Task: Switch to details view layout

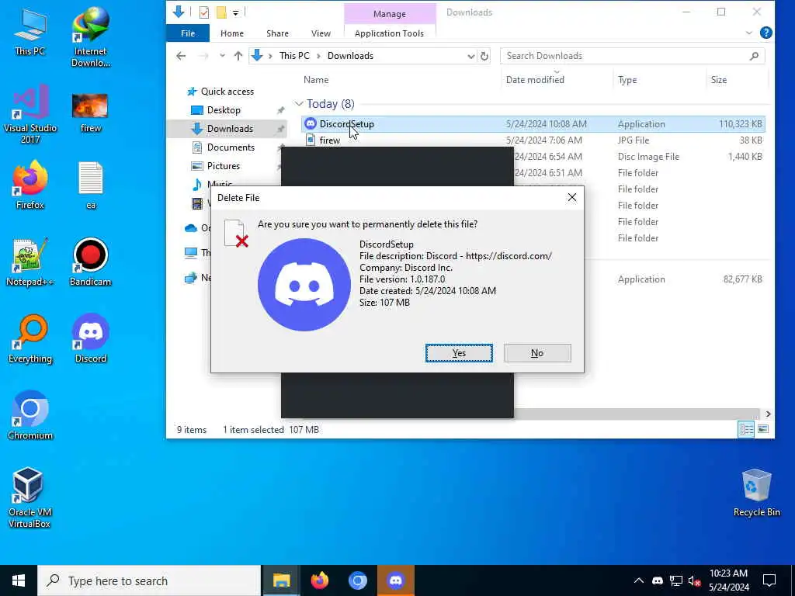Action: tap(746, 429)
